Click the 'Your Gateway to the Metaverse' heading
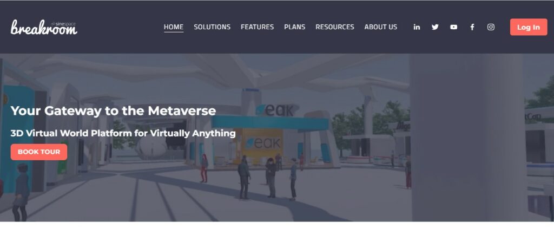Screen dimensions: 554x235 [113, 111]
